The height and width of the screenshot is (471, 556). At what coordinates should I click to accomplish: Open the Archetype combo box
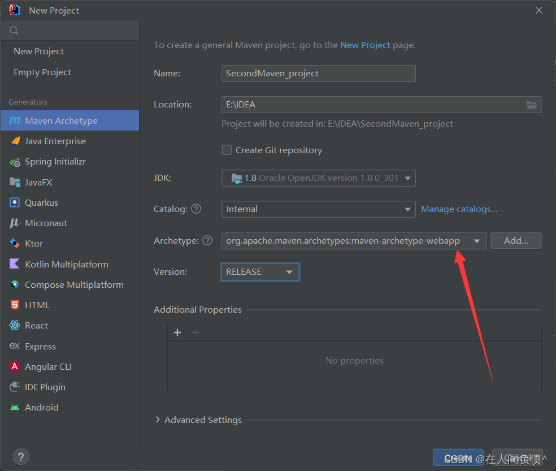pyautogui.click(x=354, y=241)
